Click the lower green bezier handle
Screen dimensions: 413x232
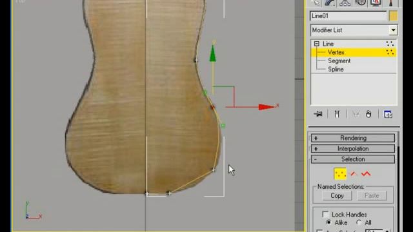click(223, 126)
